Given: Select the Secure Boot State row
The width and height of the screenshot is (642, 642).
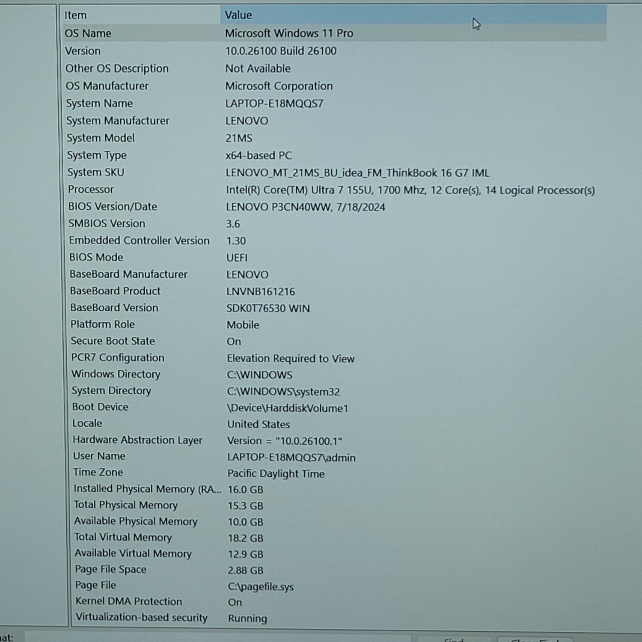Looking at the screenshot, I should (113, 341).
